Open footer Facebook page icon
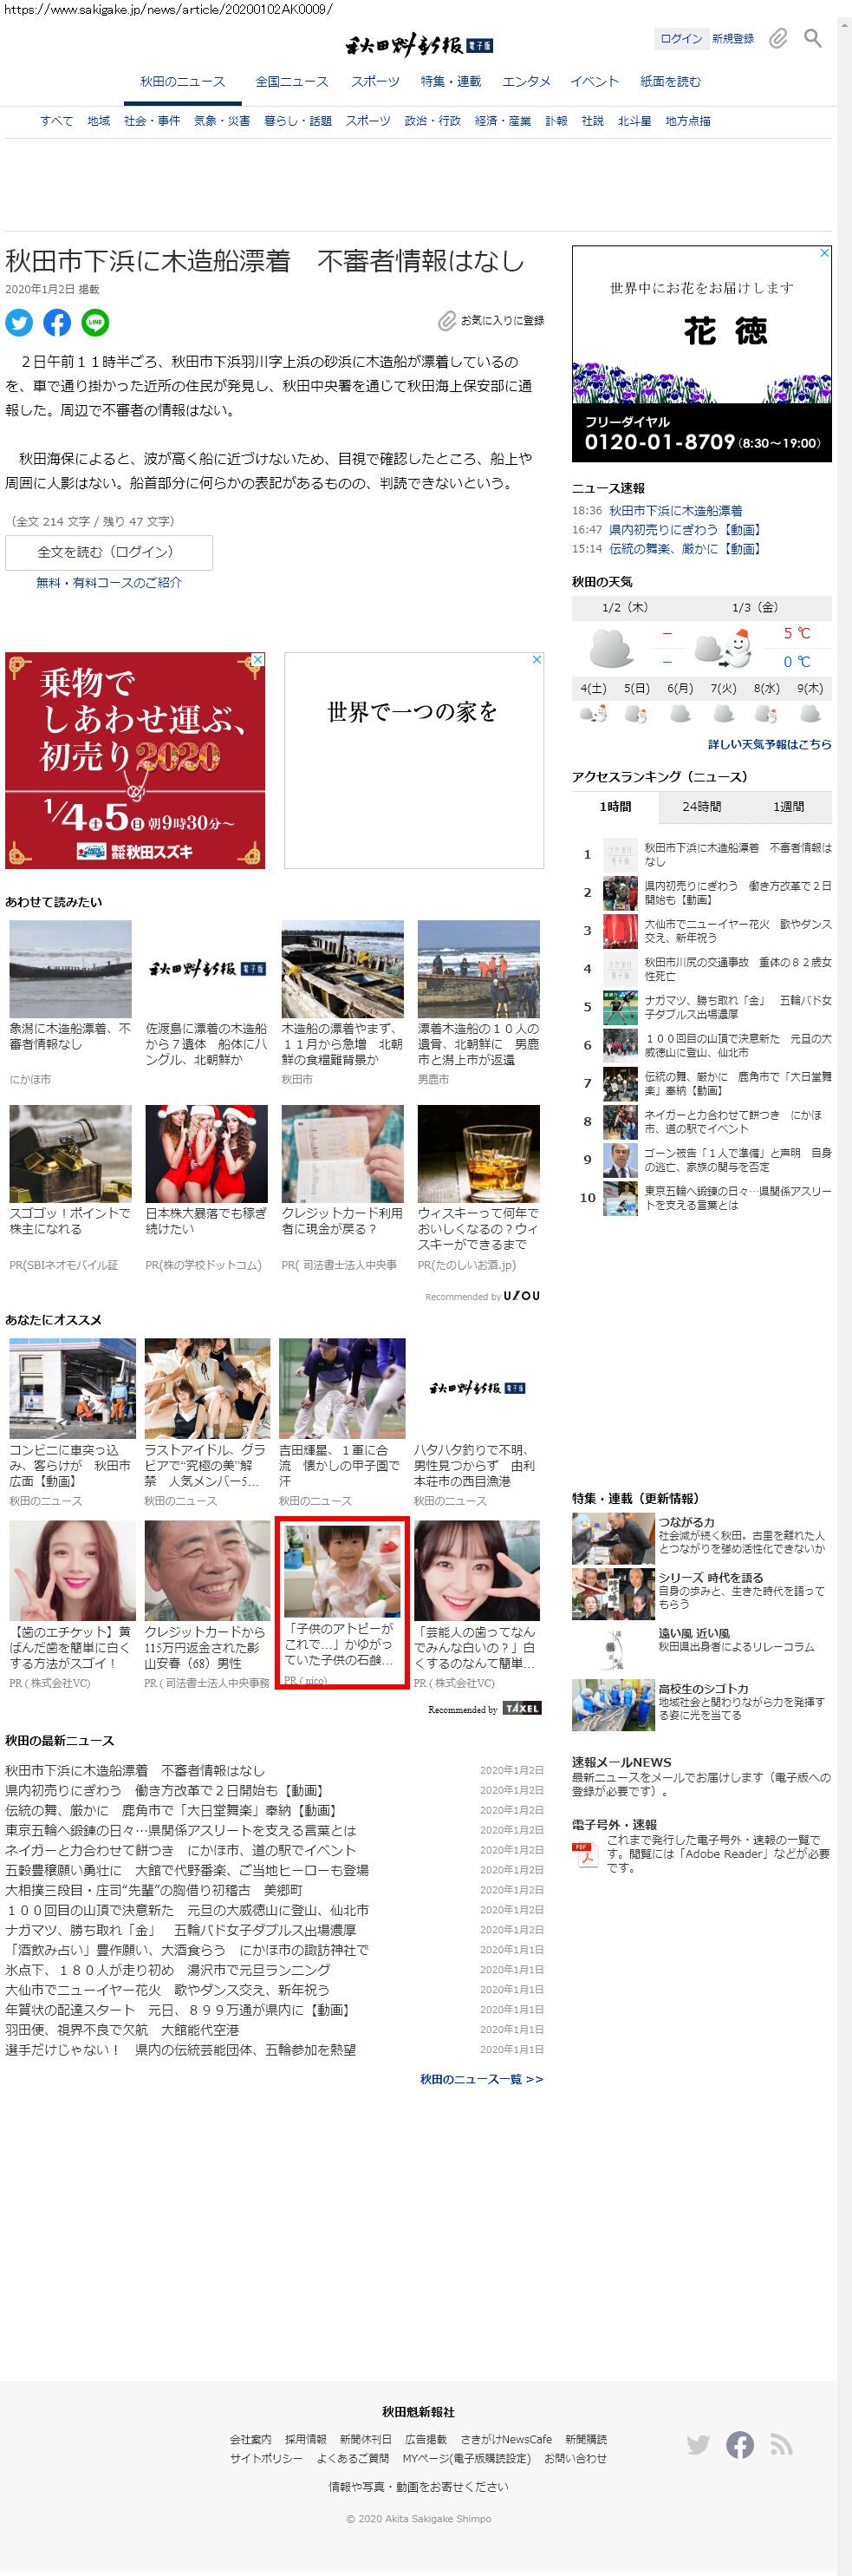This screenshot has width=852, height=2576. [x=740, y=2445]
